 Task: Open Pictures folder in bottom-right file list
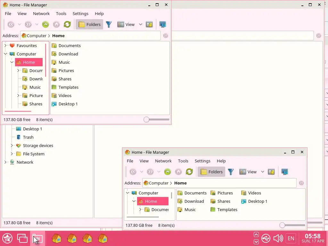pos(222,193)
